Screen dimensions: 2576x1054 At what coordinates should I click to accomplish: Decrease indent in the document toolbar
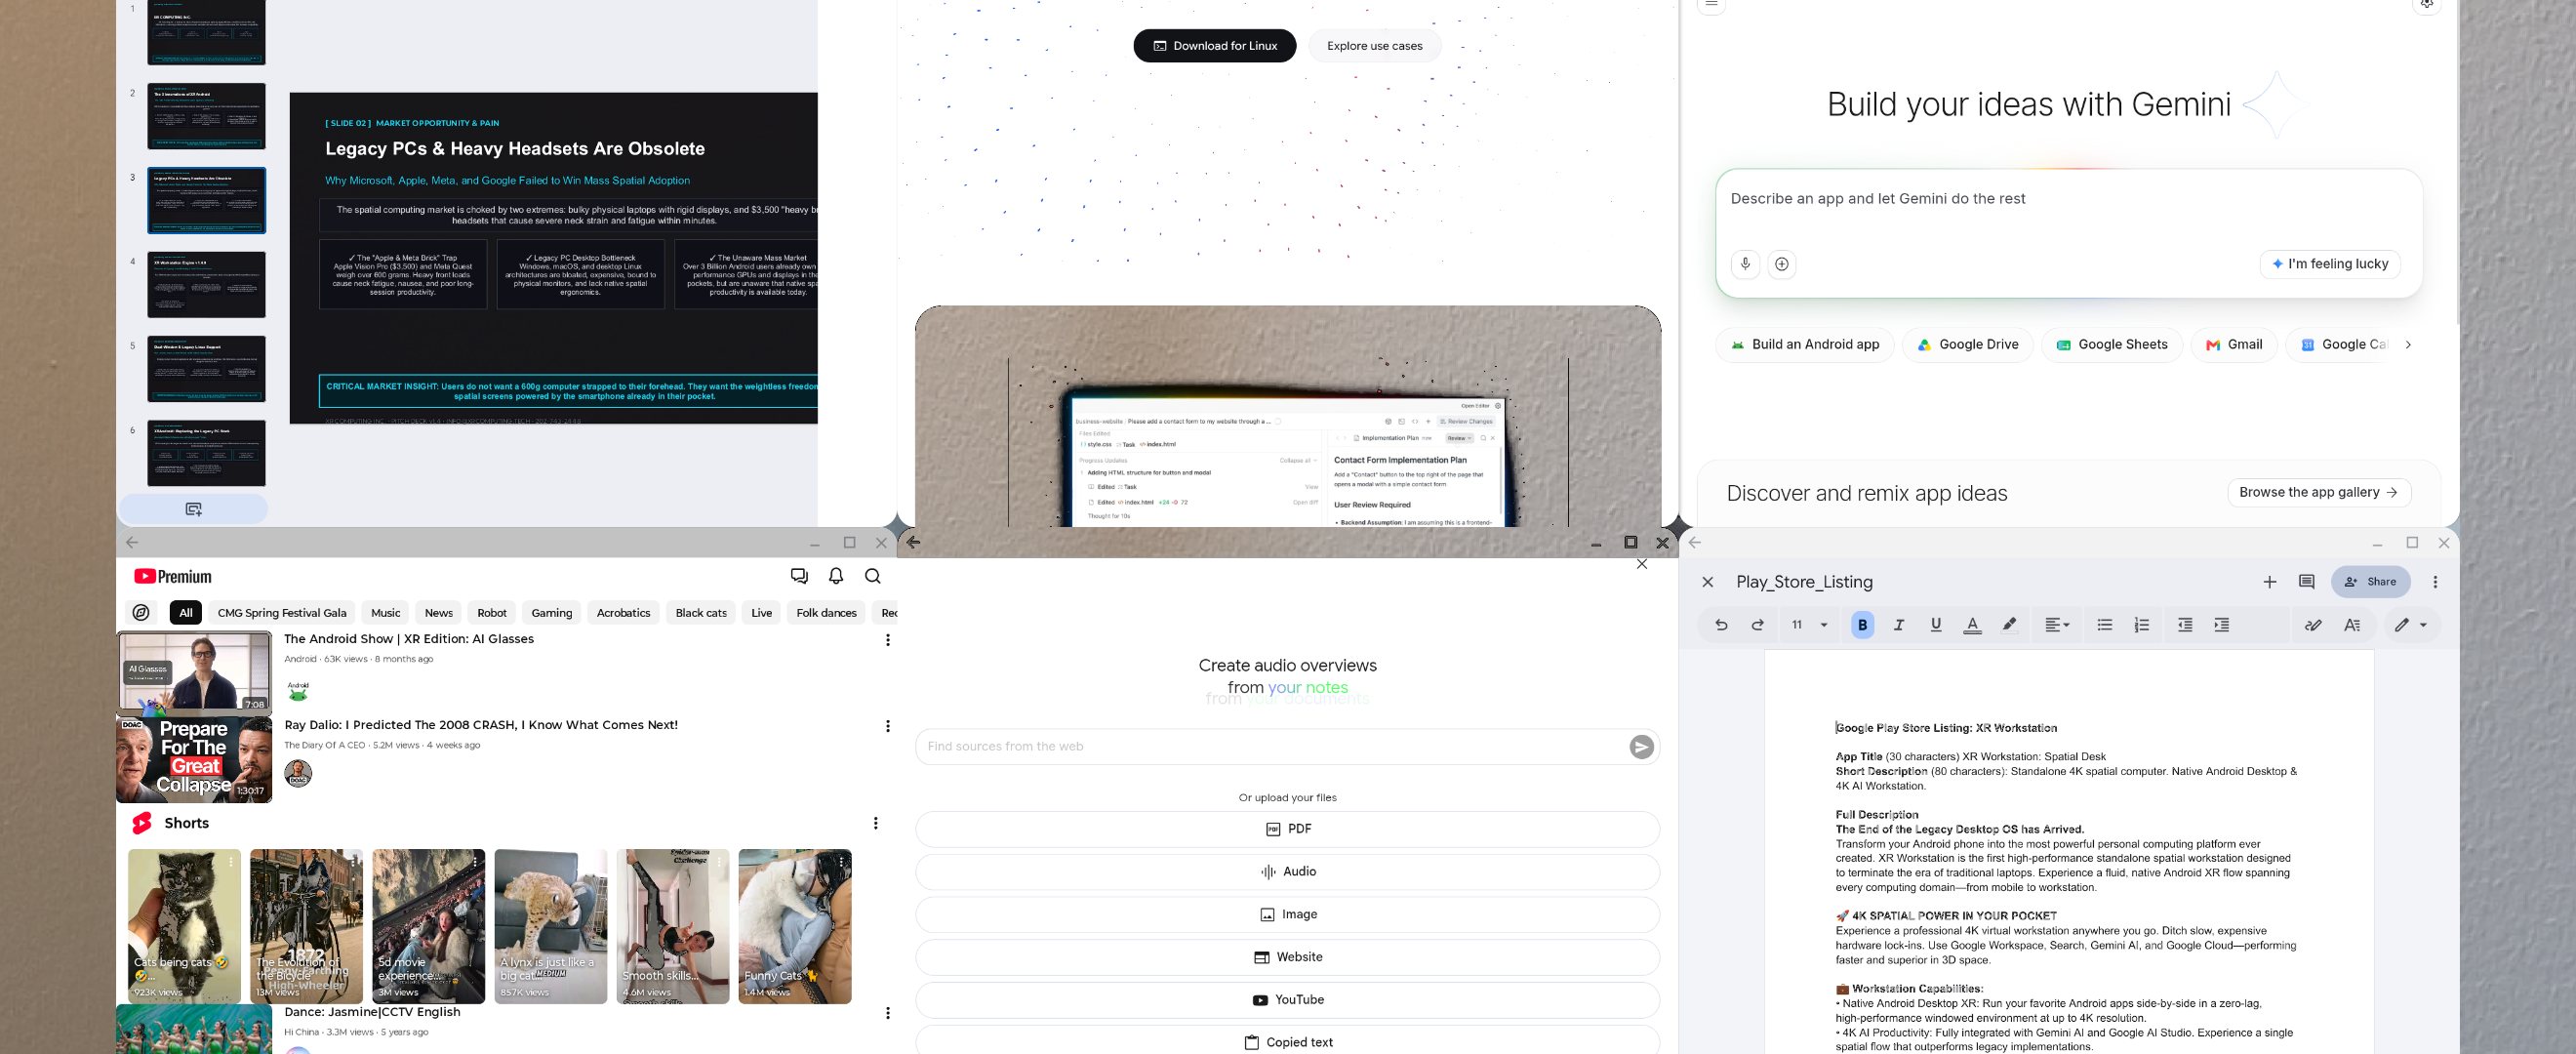tap(2185, 625)
